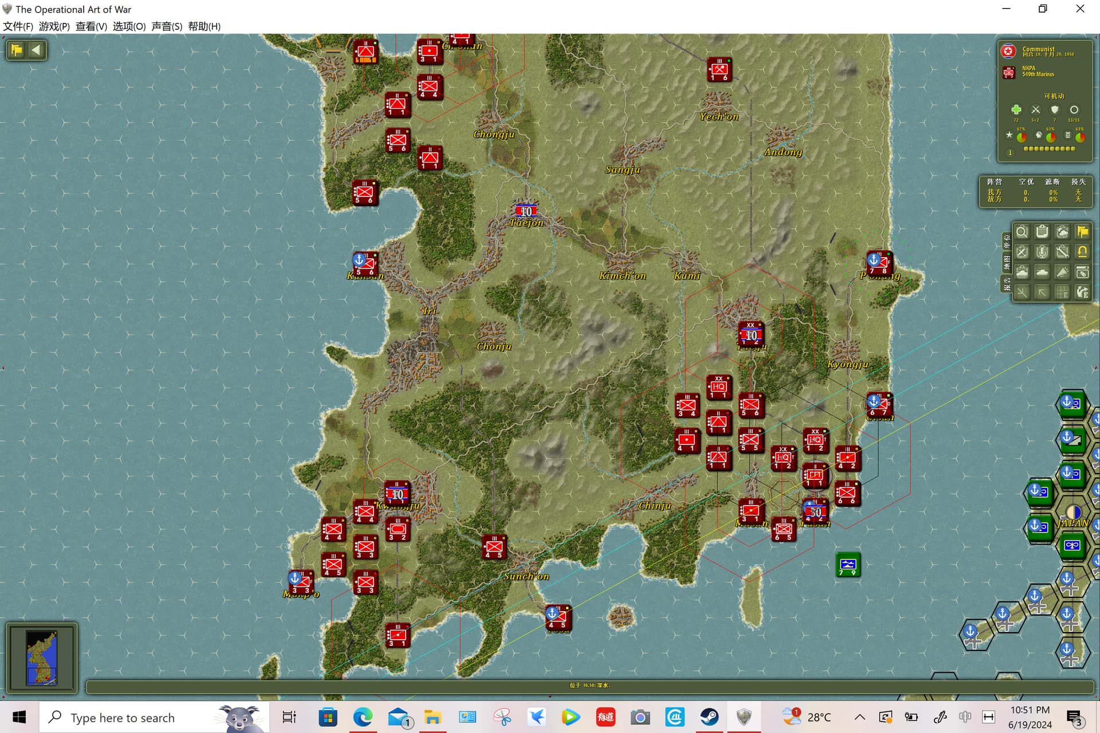The image size is (1100, 733).
Task: Click the 549th Marines unit counter icon
Action: click(x=1009, y=72)
